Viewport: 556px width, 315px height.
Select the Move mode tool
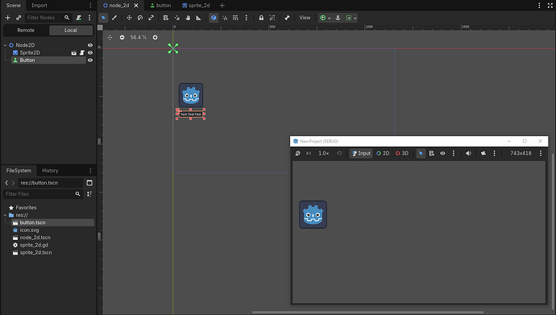coord(129,18)
